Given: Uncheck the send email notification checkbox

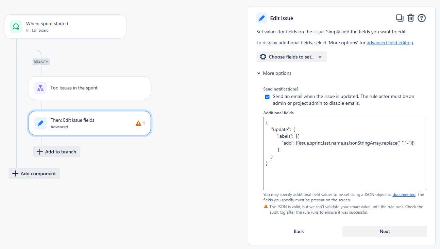Looking at the screenshot, I should [267, 97].
